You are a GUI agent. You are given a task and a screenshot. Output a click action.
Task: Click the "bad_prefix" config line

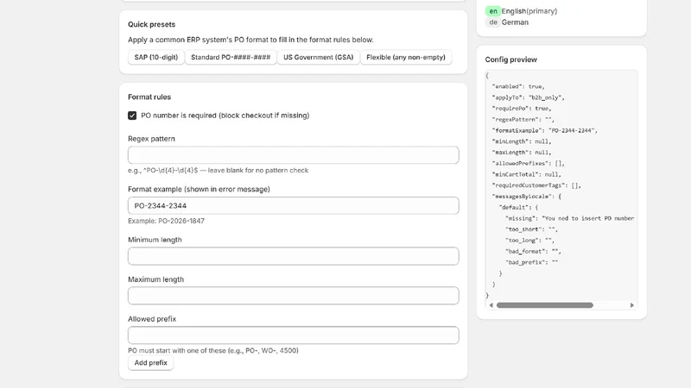point(531,262)
